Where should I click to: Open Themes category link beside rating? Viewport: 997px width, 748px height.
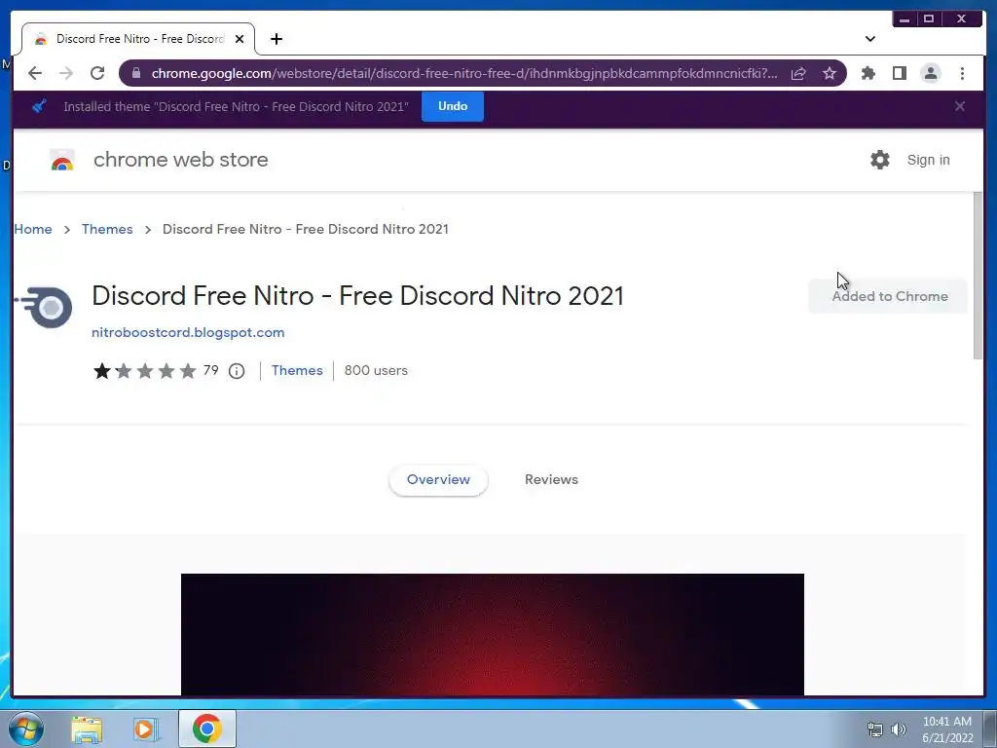[x=297, y=370]
